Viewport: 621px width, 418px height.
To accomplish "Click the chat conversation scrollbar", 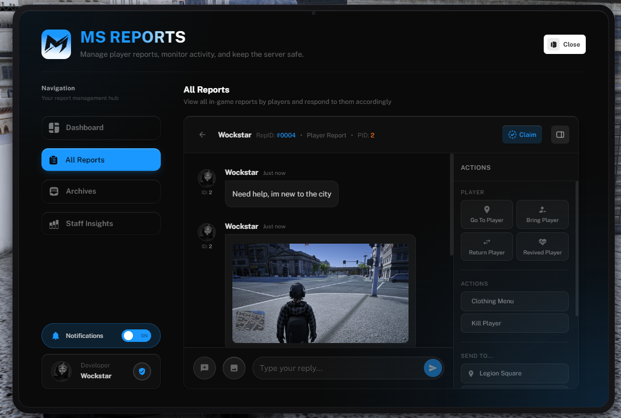I will [452, 204].
